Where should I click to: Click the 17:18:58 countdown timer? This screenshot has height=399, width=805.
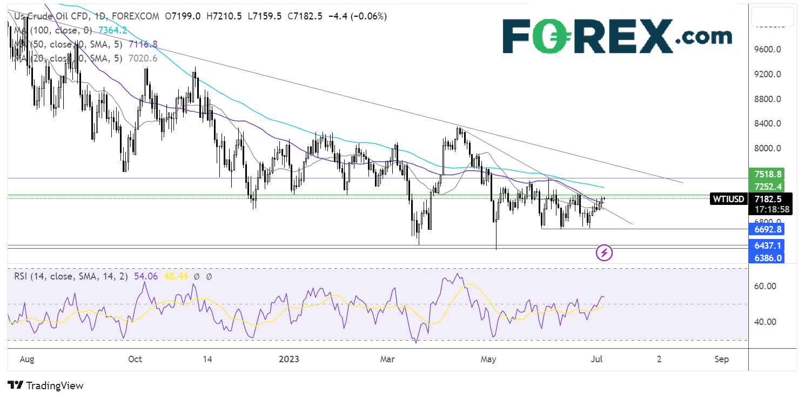(771, 209)
